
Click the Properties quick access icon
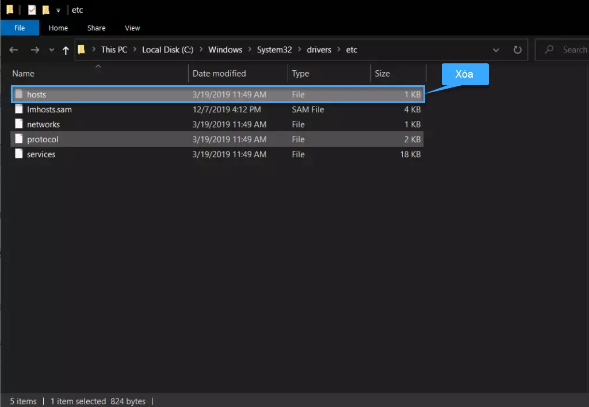click(32, 10)
